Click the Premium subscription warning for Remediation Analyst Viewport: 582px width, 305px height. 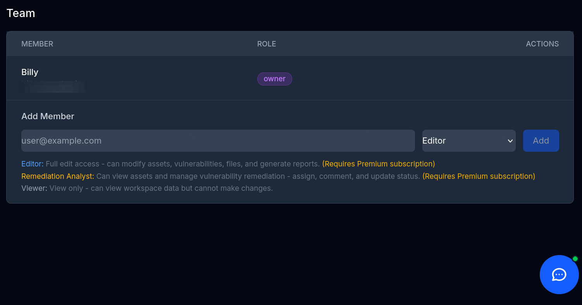pyautogui.click(x=479, y=176)
